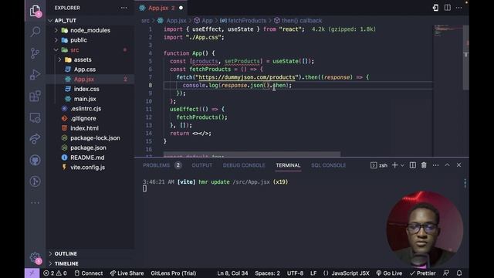Image resolution: width=494 pixels, height=278 pixels.
Task: Start Live Share from status bar
Action: (x=127, y=273)
